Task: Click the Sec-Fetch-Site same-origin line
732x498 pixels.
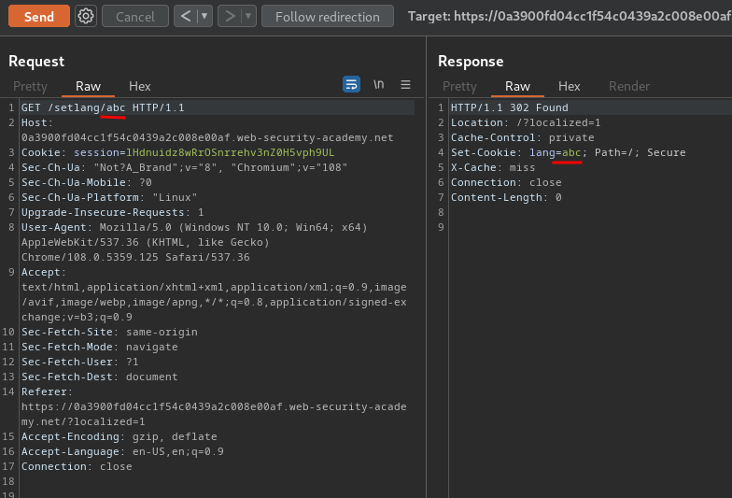Action: [109, 333]
